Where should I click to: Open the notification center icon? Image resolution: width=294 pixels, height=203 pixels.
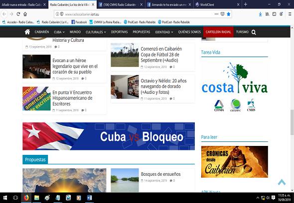(273, 198)
